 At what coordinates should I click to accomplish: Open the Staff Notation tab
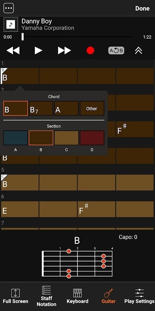[x=46, y=296]
